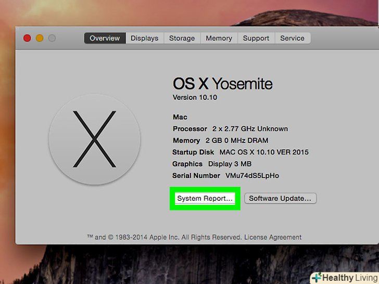This screenshot has width=379, height=284.
Task: Click the Software Update... button
Action: pos(280,198)
